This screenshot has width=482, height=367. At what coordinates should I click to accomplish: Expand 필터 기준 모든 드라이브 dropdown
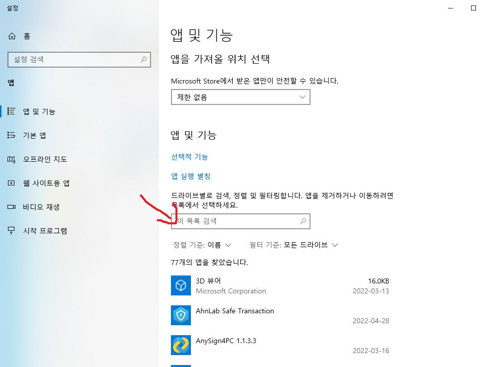pos(294,245)
